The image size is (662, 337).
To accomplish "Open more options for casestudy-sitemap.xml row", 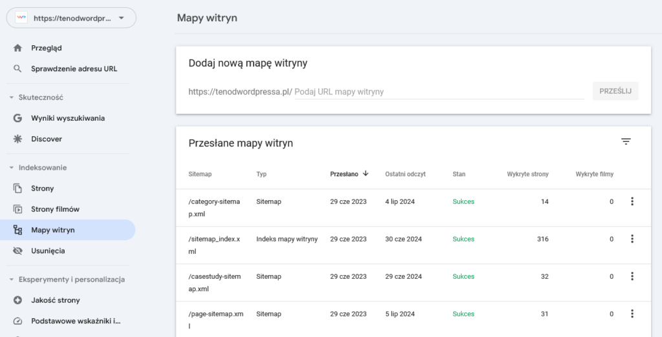I will coord(632,276).
